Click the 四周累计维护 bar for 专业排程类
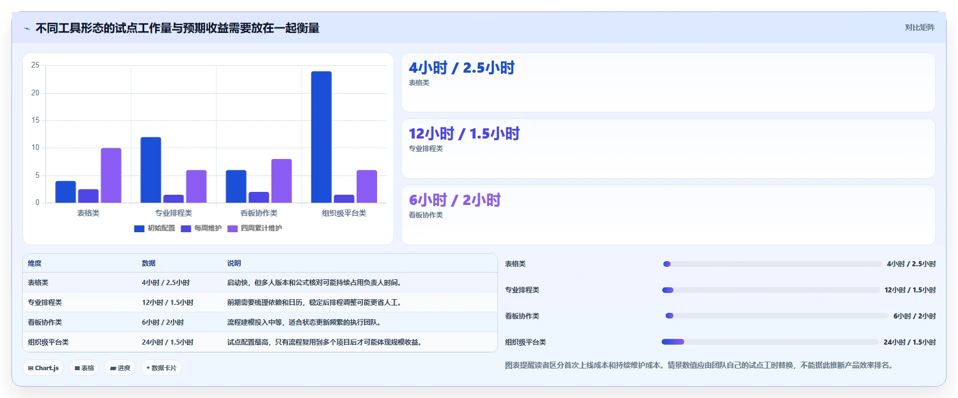This screenshot has height=398, width=958. point(196,186)
